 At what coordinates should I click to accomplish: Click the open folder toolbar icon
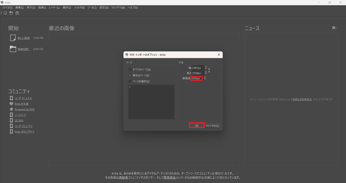pos(11,13)
